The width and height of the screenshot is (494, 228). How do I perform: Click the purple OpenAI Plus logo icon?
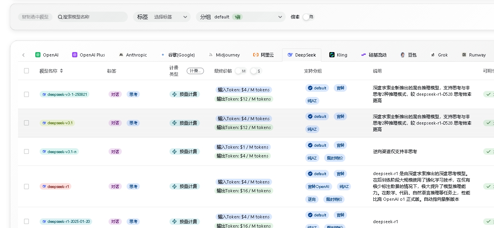point(75,55)
